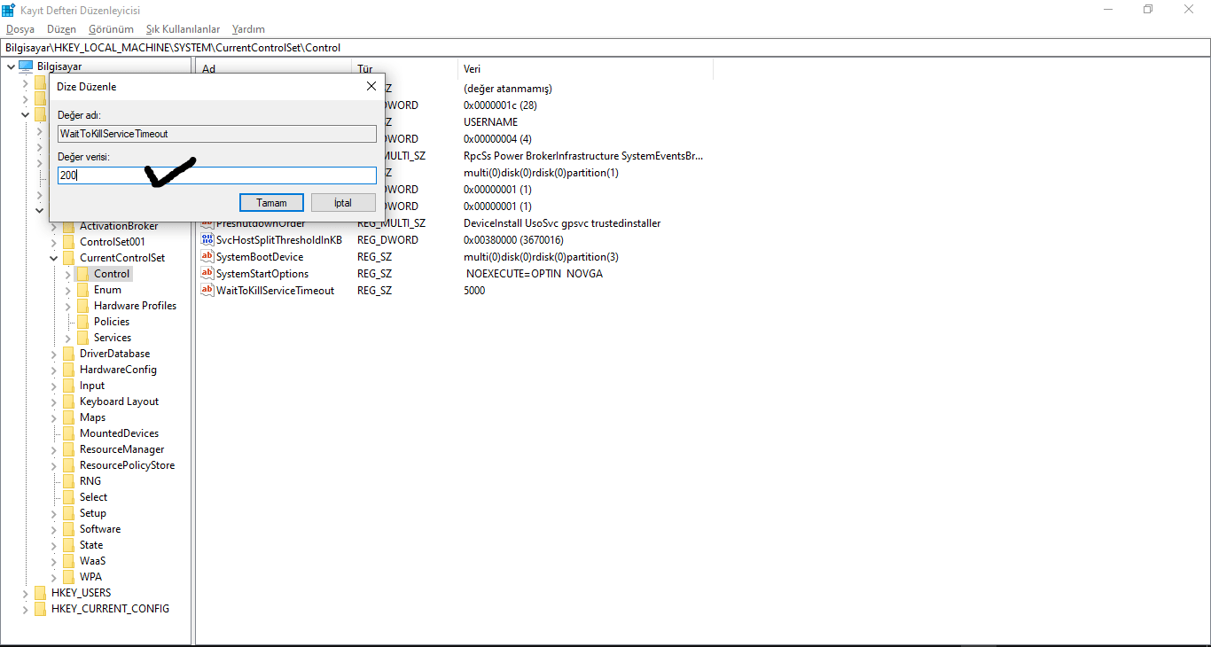The image size is (1211, 647).
Task: Click the ControlSet001 folder icon
Action: 69,242
